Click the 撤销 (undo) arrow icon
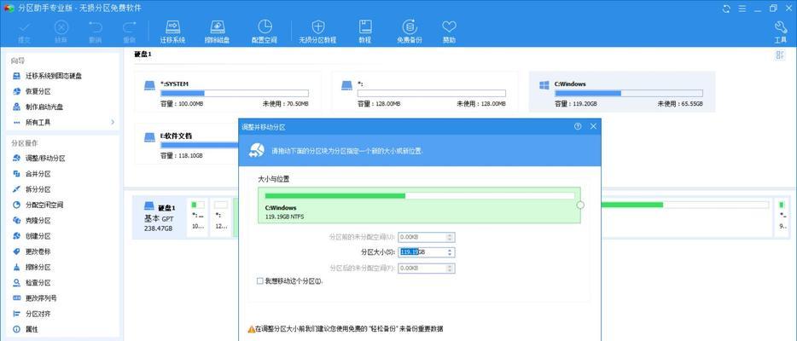Image resolution: width=797 pixels, height=341 pixels. pos(95,32)
